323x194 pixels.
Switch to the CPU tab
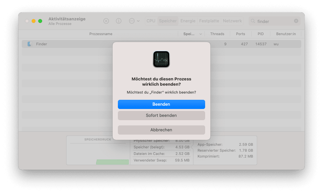(x=151, y=21)
